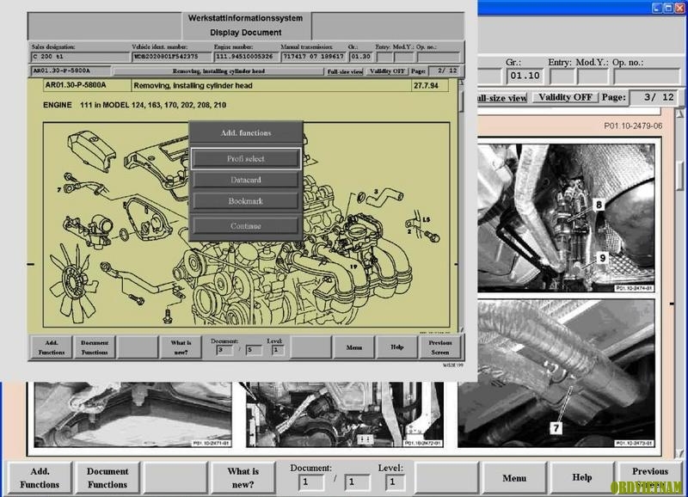Image resolution: width=688 pixels, height=497 pixels.
Task: Click the Manual transmission number field
Action: (x=313, y=57)
